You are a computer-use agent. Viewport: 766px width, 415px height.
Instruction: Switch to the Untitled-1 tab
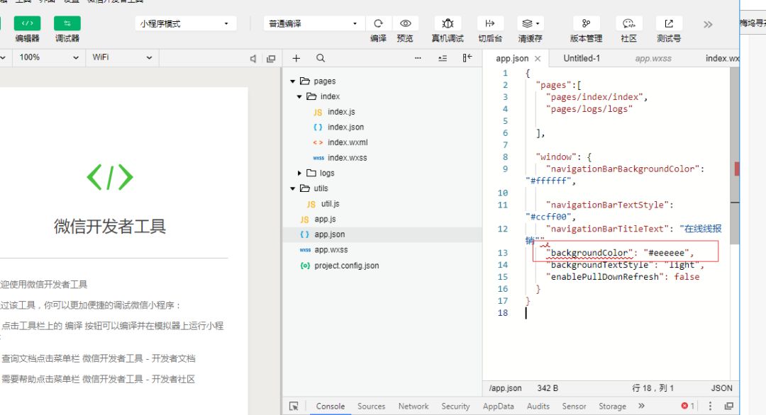tap(582, 59)
